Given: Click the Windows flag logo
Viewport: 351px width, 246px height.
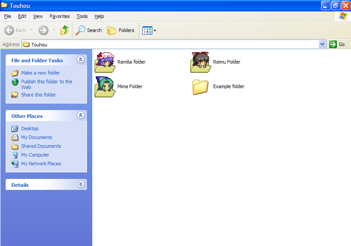Looking at the screenshot, I should pyautogui.click(x=343, y=16).
